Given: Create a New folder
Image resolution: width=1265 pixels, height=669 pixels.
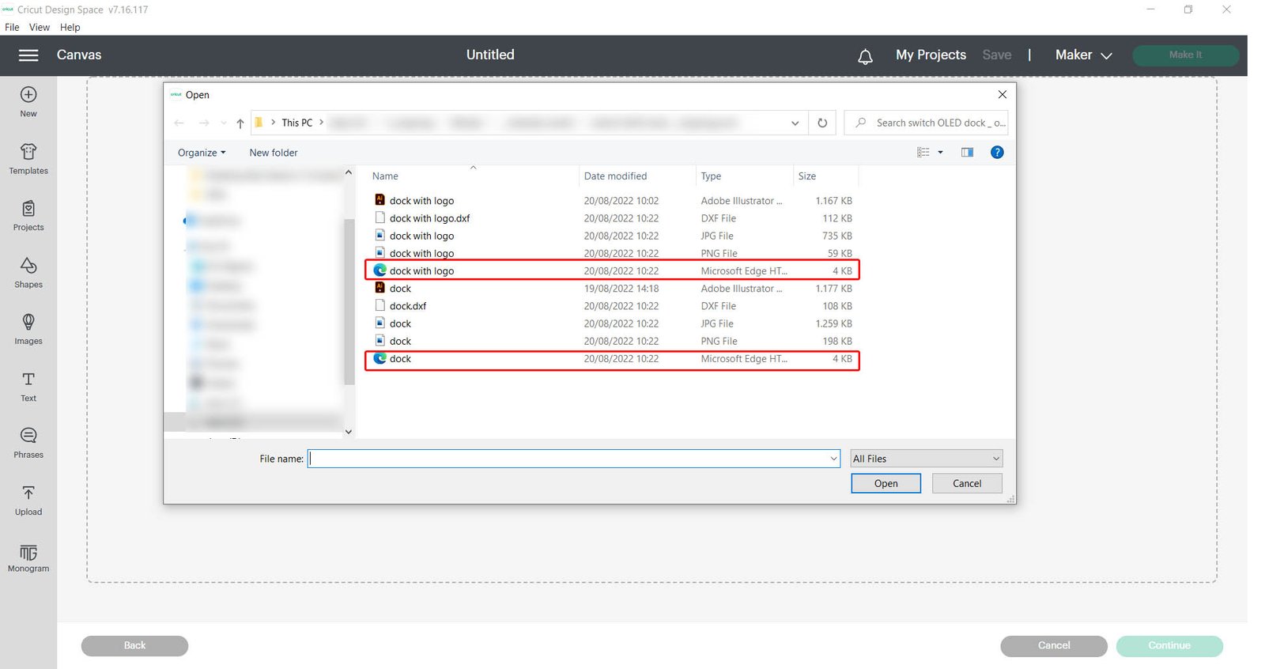Looking at the screenshot, I should pyautogui.click(x=274, y=153).
